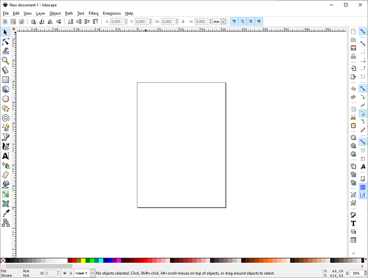Open the mm units dropdown

click(223, 22)
